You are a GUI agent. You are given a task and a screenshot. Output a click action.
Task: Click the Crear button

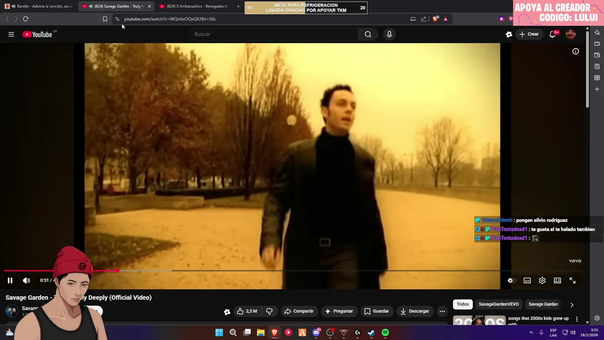point(529,34)
